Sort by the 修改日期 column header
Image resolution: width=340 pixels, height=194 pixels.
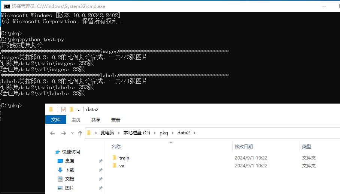tap(244, 146)
